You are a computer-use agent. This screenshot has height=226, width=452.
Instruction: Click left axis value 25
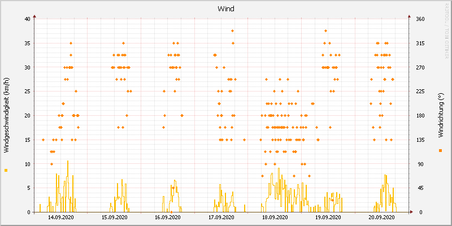(27, 92)
